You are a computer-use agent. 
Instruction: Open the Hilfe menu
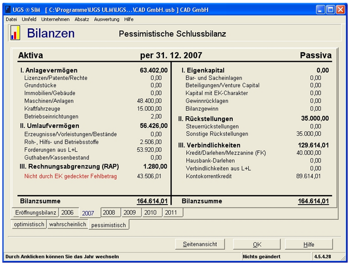tap(129, 19)
